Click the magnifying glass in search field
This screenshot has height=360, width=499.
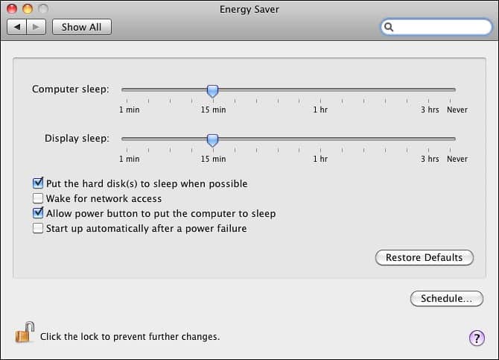(x=390, y=27)
